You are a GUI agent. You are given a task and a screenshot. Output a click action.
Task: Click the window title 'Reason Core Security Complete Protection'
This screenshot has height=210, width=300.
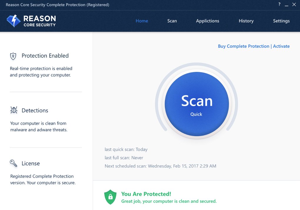point(57,5)
